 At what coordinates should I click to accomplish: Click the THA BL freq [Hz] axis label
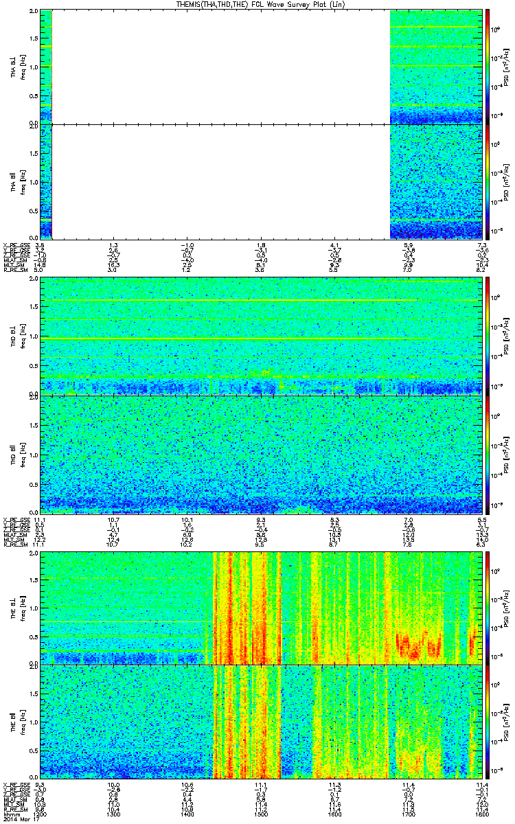pyautogui.click(x=23, y=67)
